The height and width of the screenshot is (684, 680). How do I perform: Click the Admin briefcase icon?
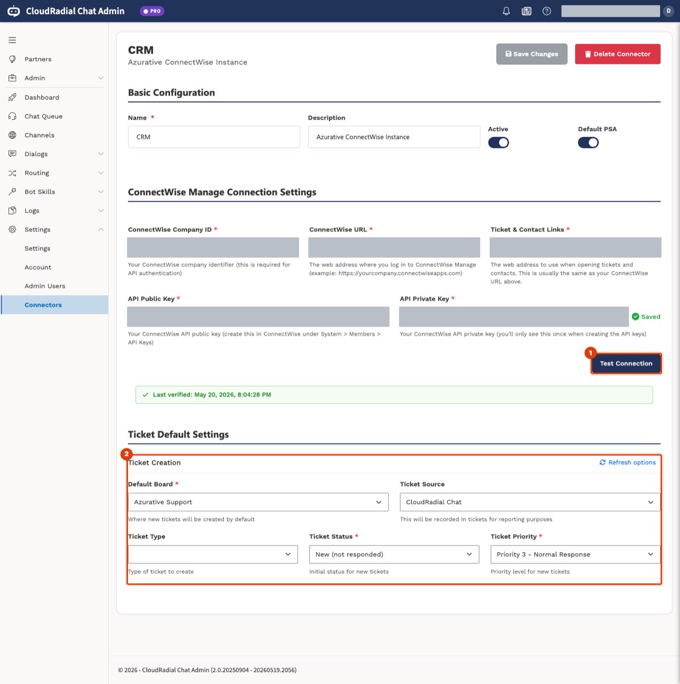pos(12,78)
